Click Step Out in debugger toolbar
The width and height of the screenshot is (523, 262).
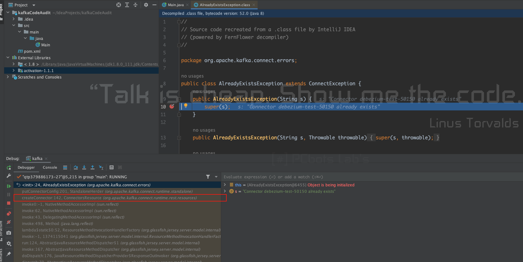click(x=93, y=167)
